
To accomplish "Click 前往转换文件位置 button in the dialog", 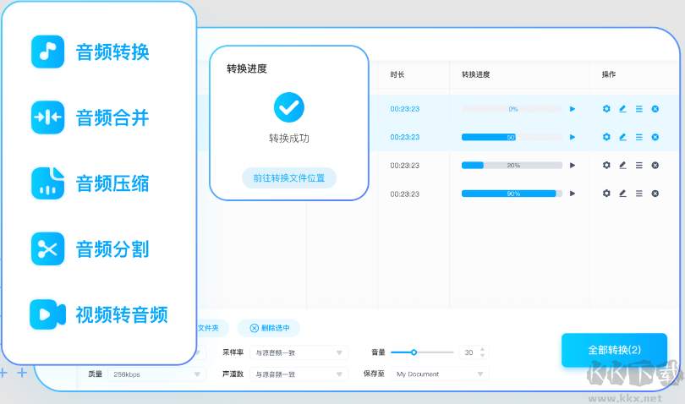I will [288, 178].
